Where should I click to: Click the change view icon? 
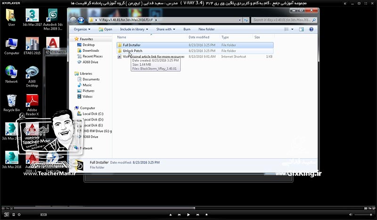[x=287, y=29]
